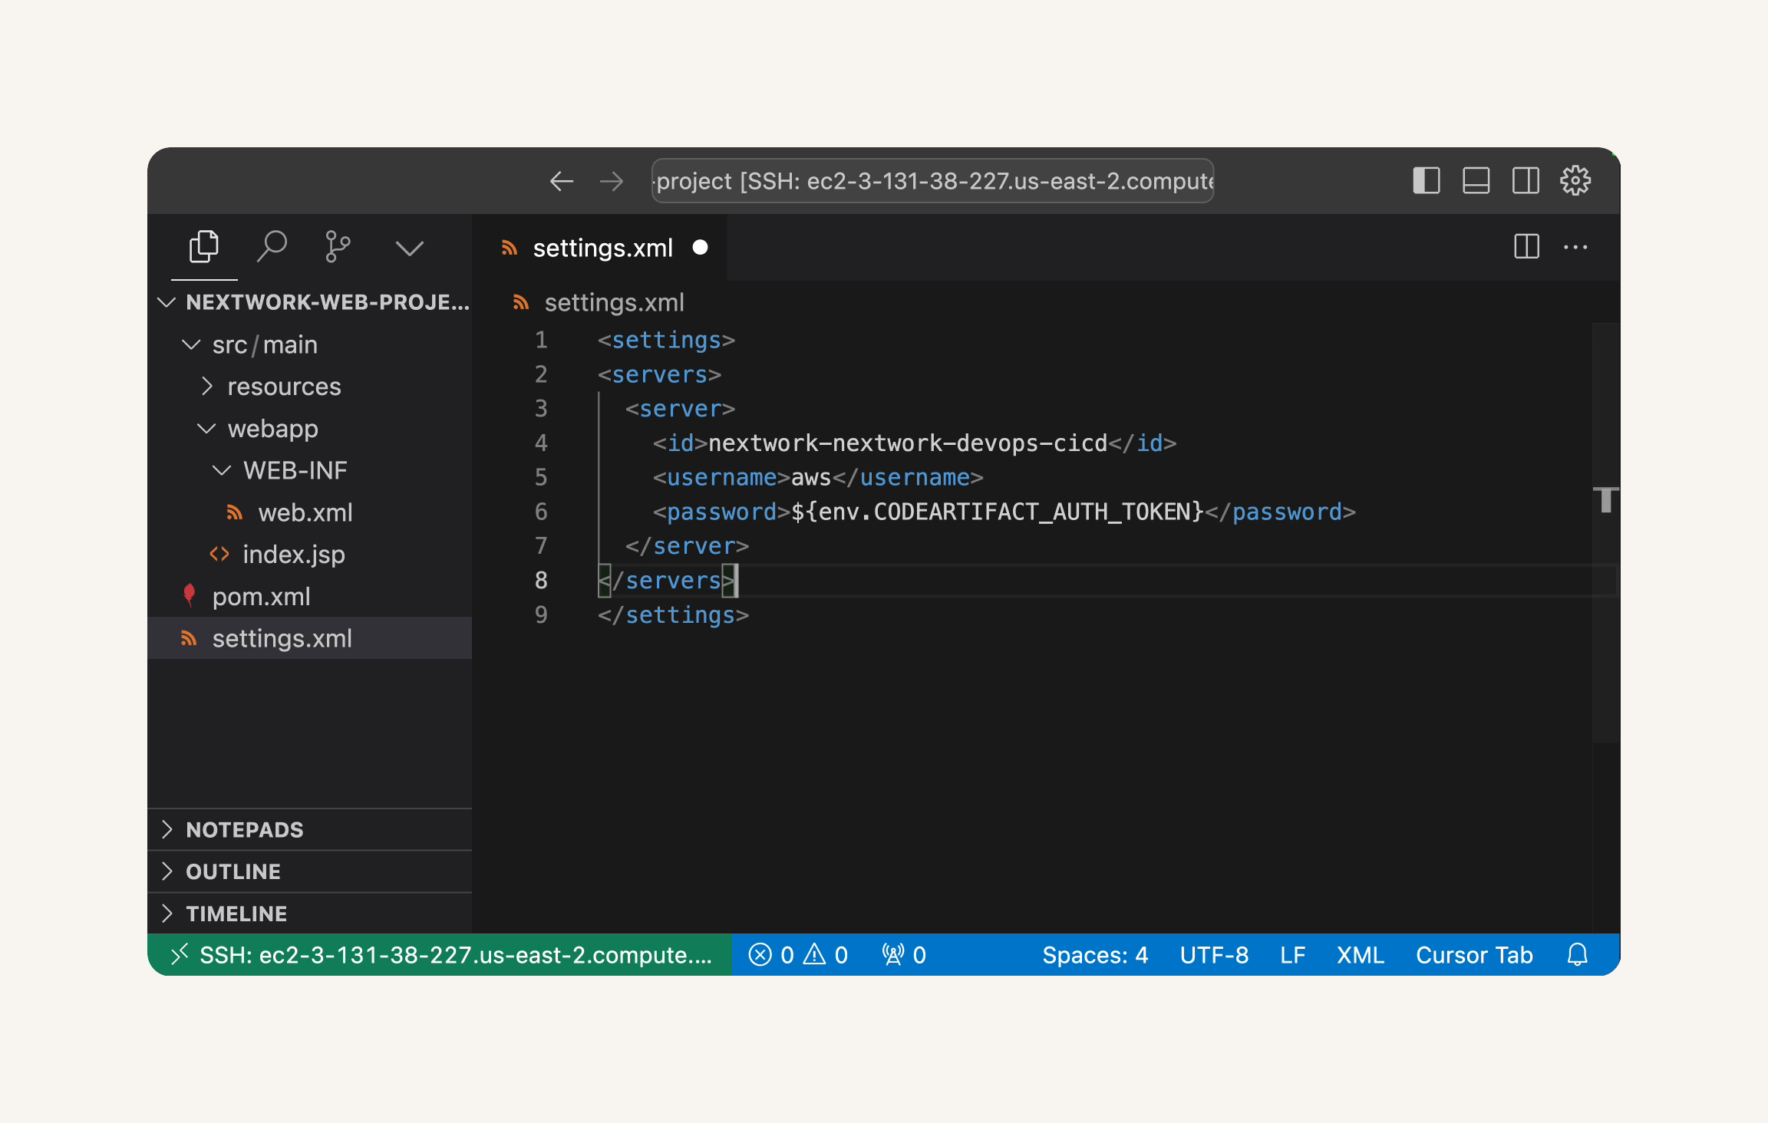This screenshot has height=1123, width=1768.
Task: Click the web.xml file type icon
Action: 235,512
